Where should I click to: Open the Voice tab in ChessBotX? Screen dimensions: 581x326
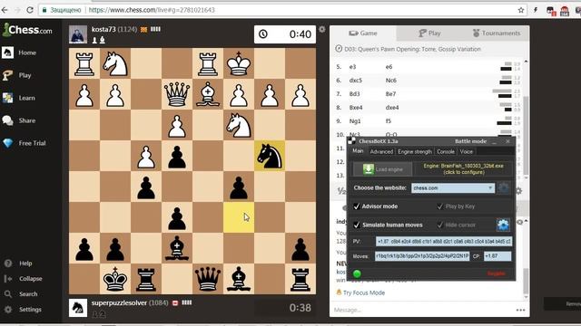(466, 151)
